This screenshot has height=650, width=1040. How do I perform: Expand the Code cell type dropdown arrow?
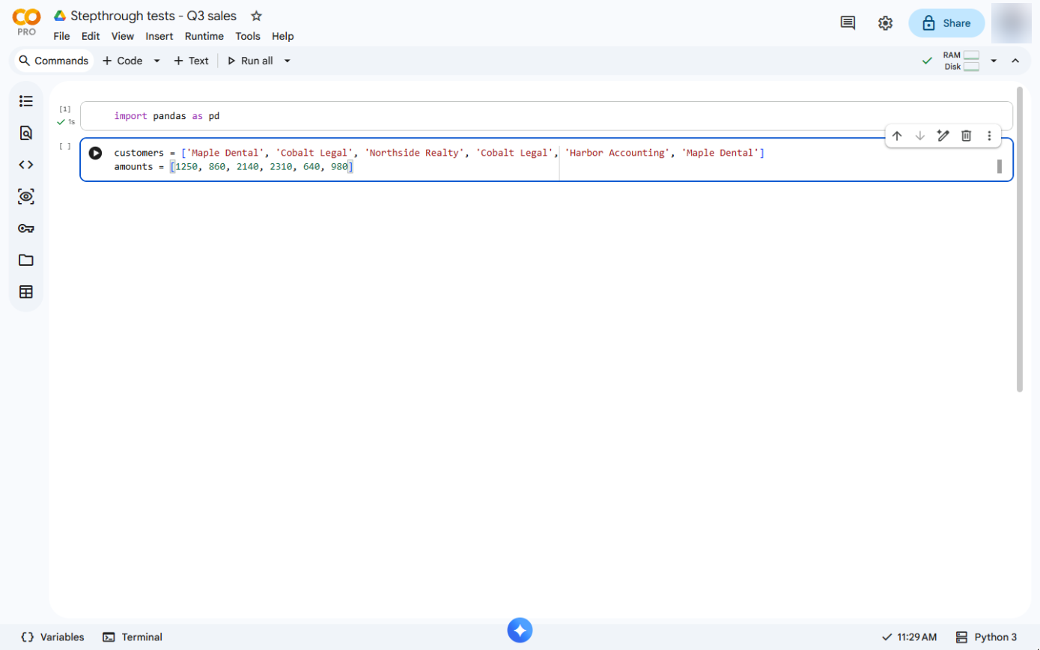pos(156,61)
